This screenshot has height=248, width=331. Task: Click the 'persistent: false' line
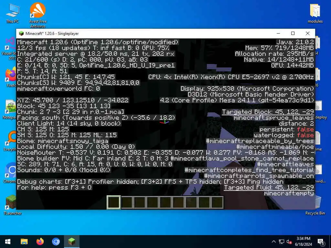287,129
